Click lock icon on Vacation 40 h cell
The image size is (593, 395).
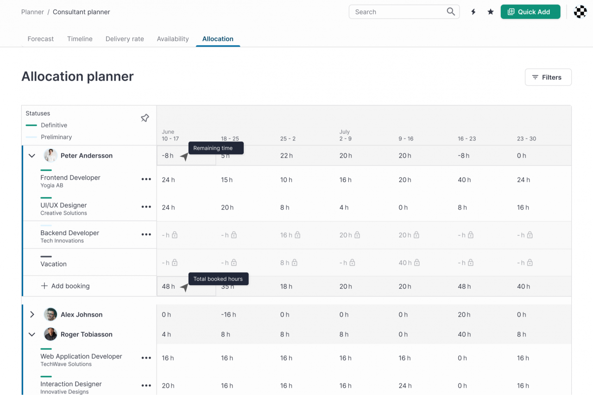pyautogui.click(x=416, y=263)
